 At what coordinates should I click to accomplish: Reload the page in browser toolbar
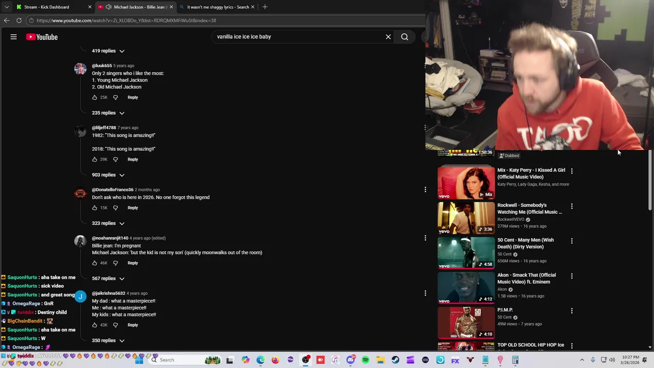click(x=19, y=20)
